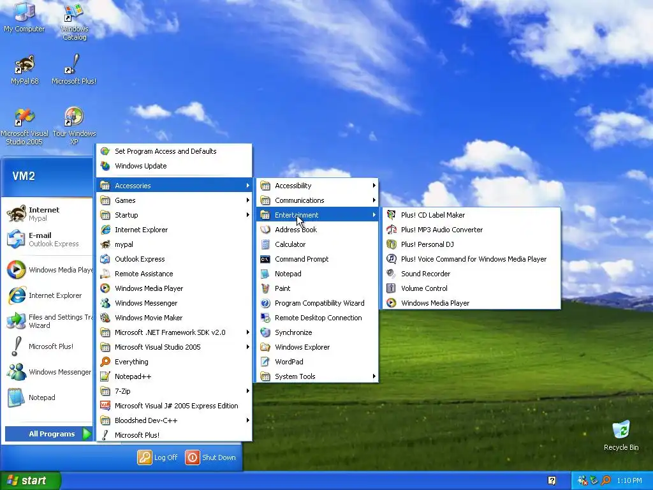Open Everything search program
Image resolution: width=653 pixels, height=490 pixels.
click(x=174, y=362)
